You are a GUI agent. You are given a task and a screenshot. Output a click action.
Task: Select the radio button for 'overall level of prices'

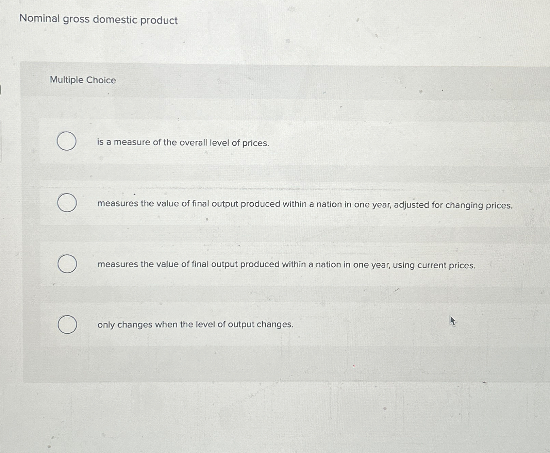pyautogui.click(x=67, y=140)
